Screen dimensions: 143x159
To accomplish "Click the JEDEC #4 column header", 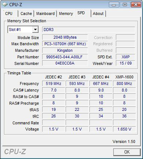I will click(101, 77).
